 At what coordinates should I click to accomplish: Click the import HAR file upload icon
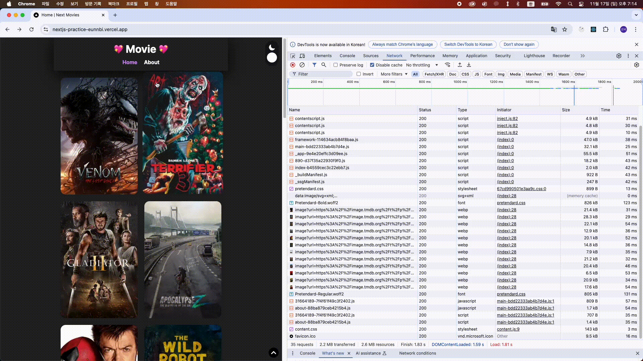(460, 65)
